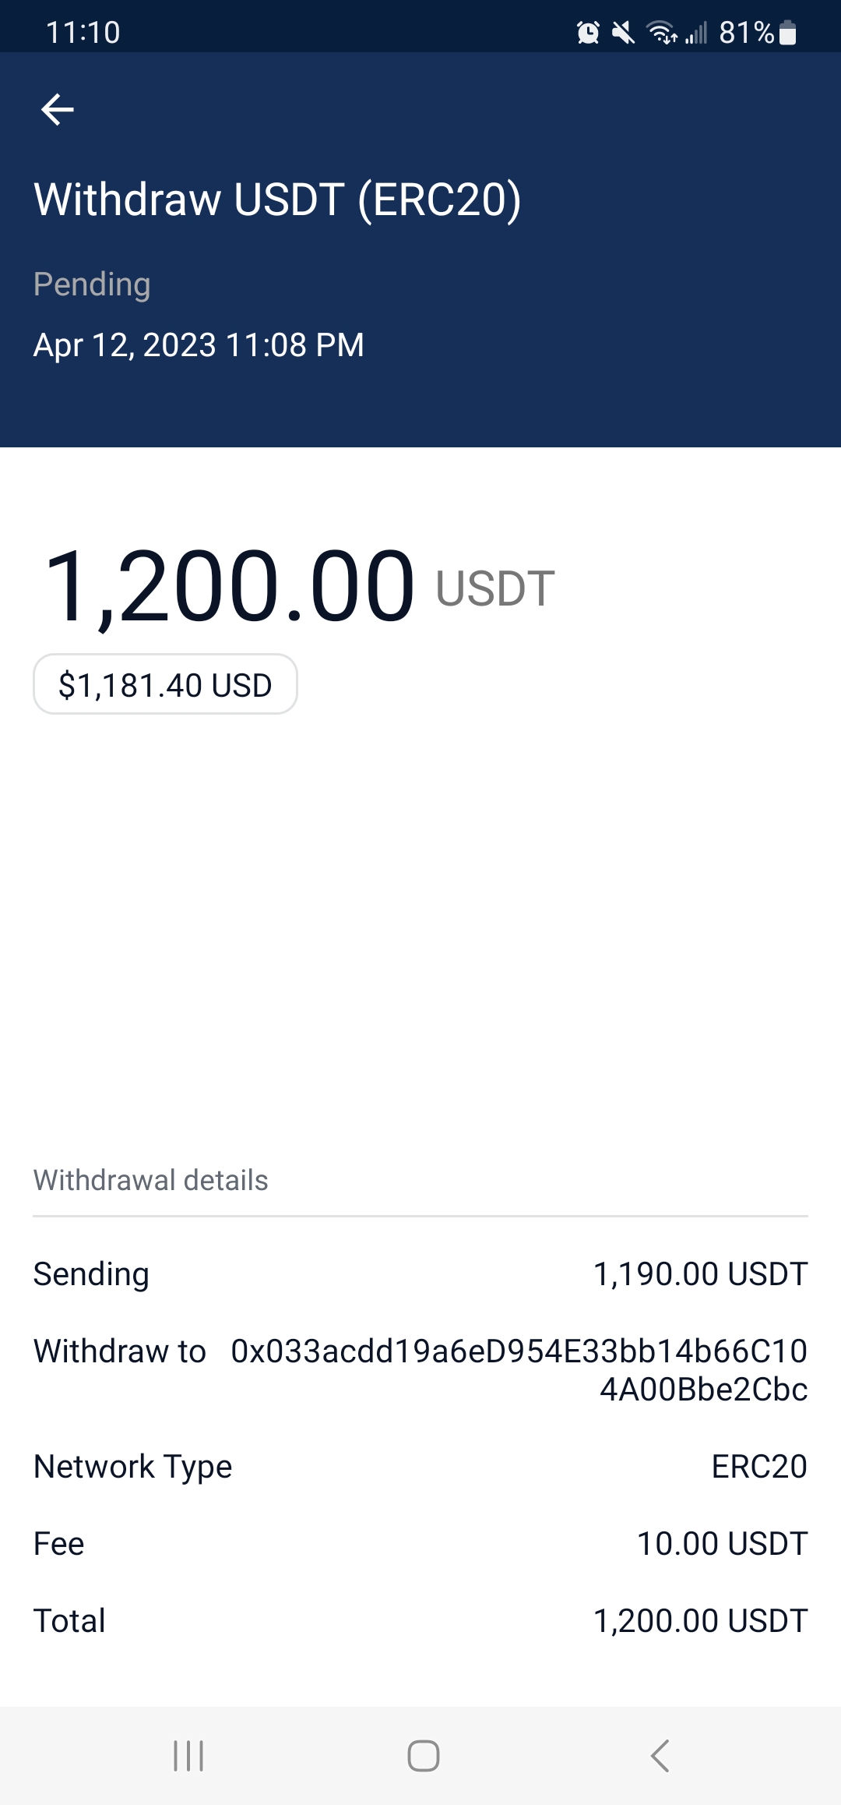Tap the Wi-Fi status icon
Viewport: 841px width, 1805px height.
pyautogui.click(x=662, y=33)
